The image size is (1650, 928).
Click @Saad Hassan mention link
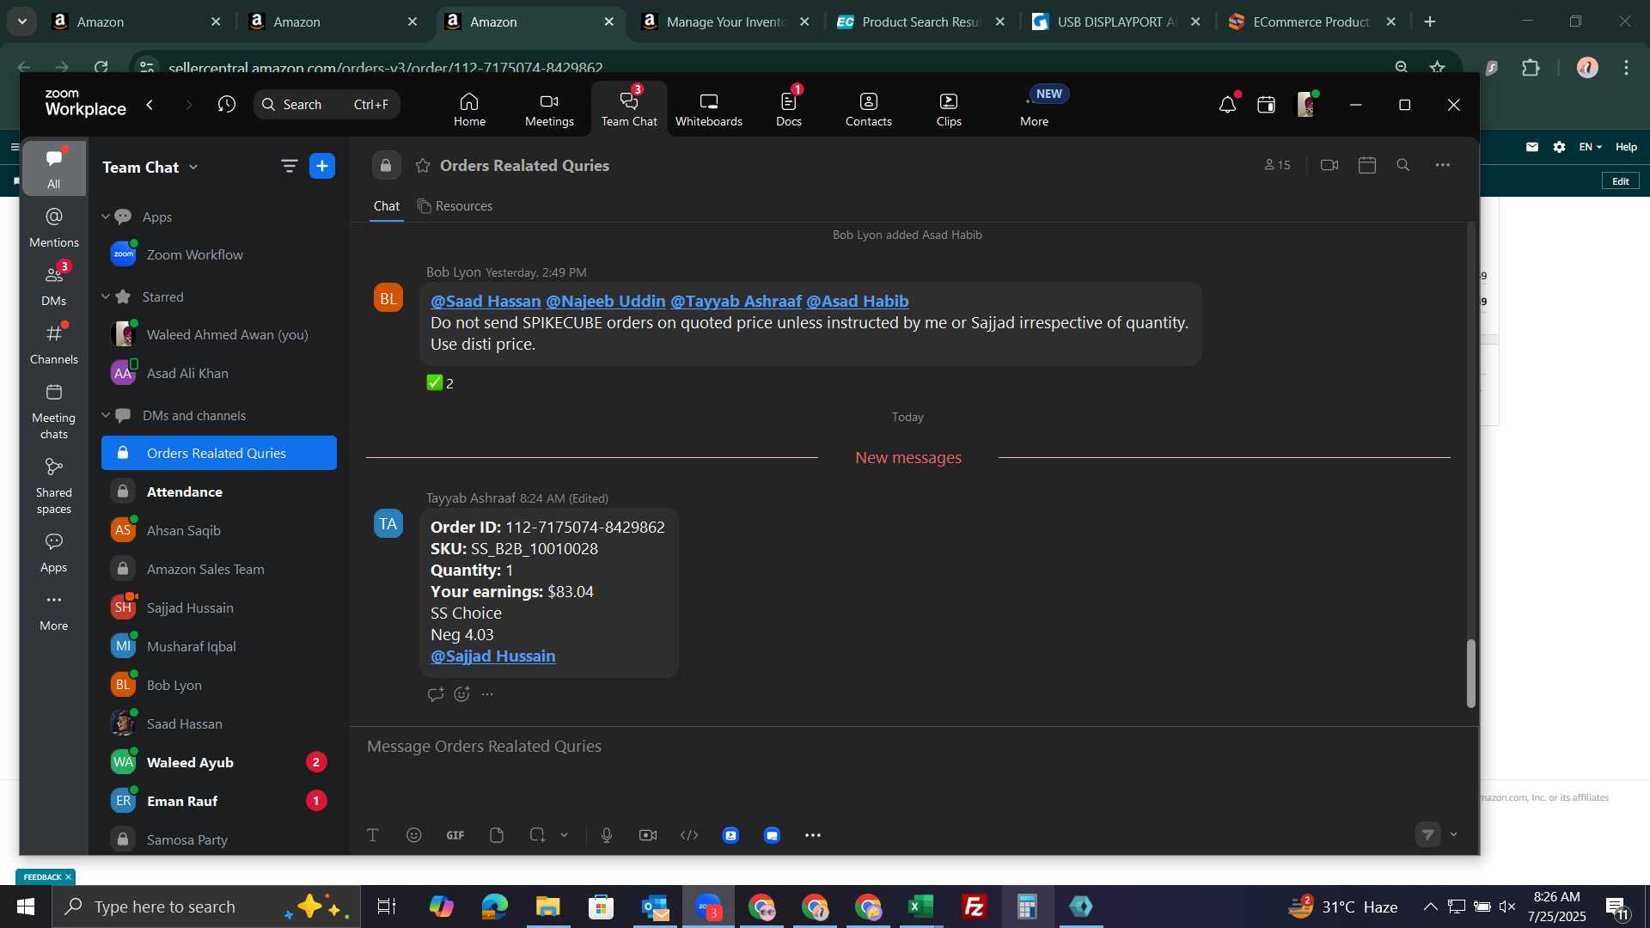486,302
